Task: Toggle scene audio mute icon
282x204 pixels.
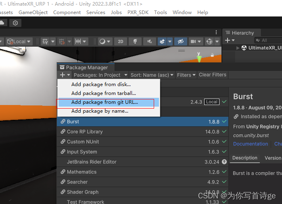Action: click(150, 41)
